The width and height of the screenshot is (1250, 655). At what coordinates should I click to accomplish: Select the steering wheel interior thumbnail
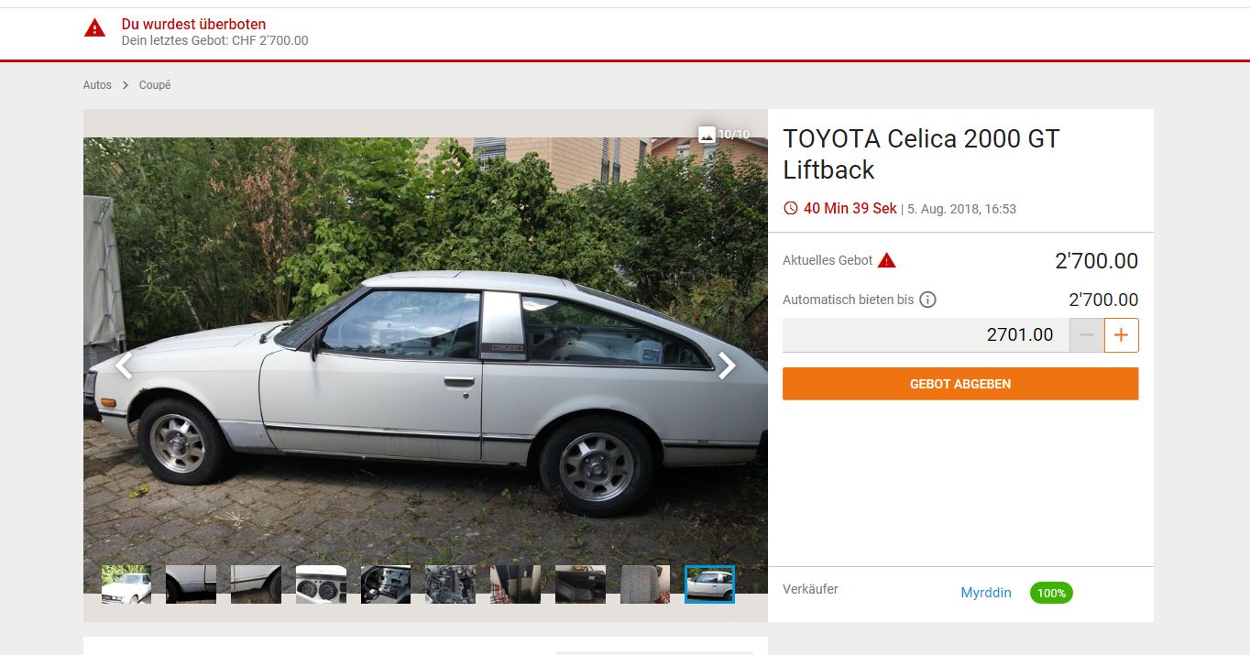tap(386, 584)
